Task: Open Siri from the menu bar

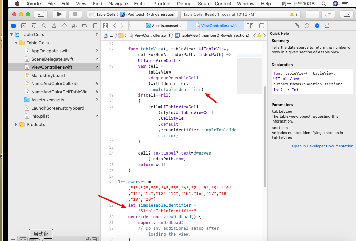Action: point(335,4)
